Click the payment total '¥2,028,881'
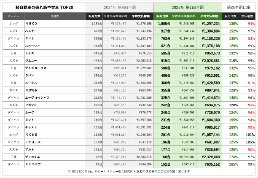This screenshot has width=258, height=178. point(211,61)
